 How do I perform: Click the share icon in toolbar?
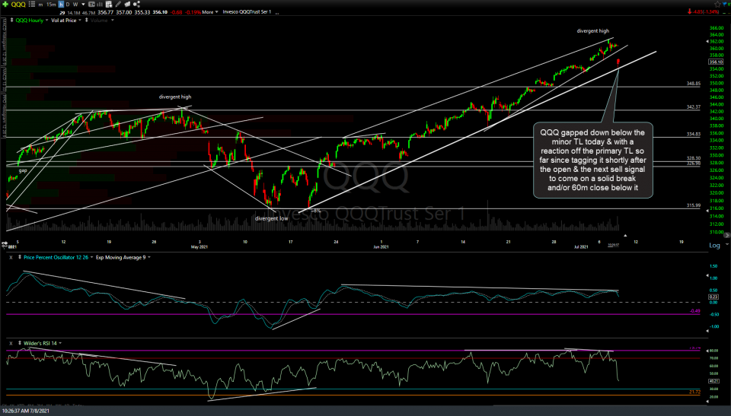click(136, 5)
